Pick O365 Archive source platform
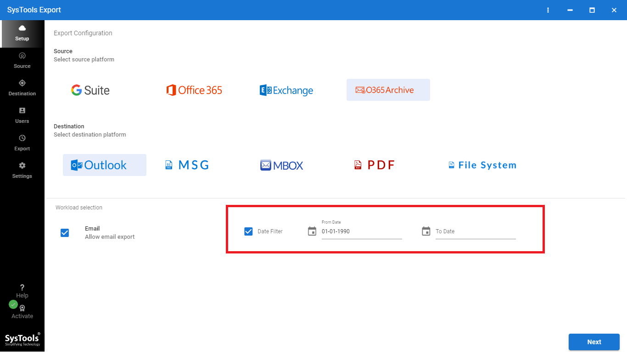 [x=388, y=90]
